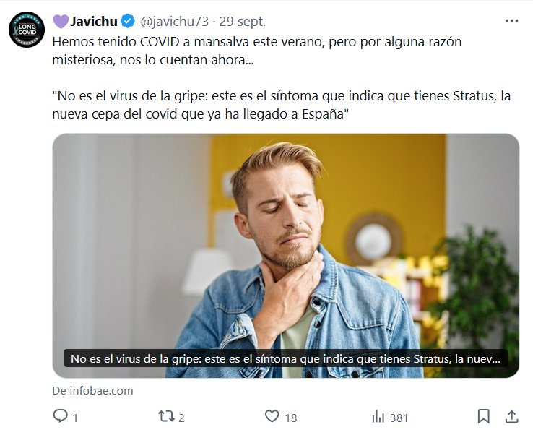Bookmark this tweet
Viewport: 533px width, 435px height.
pyautogui.click(x=483, y=416)
